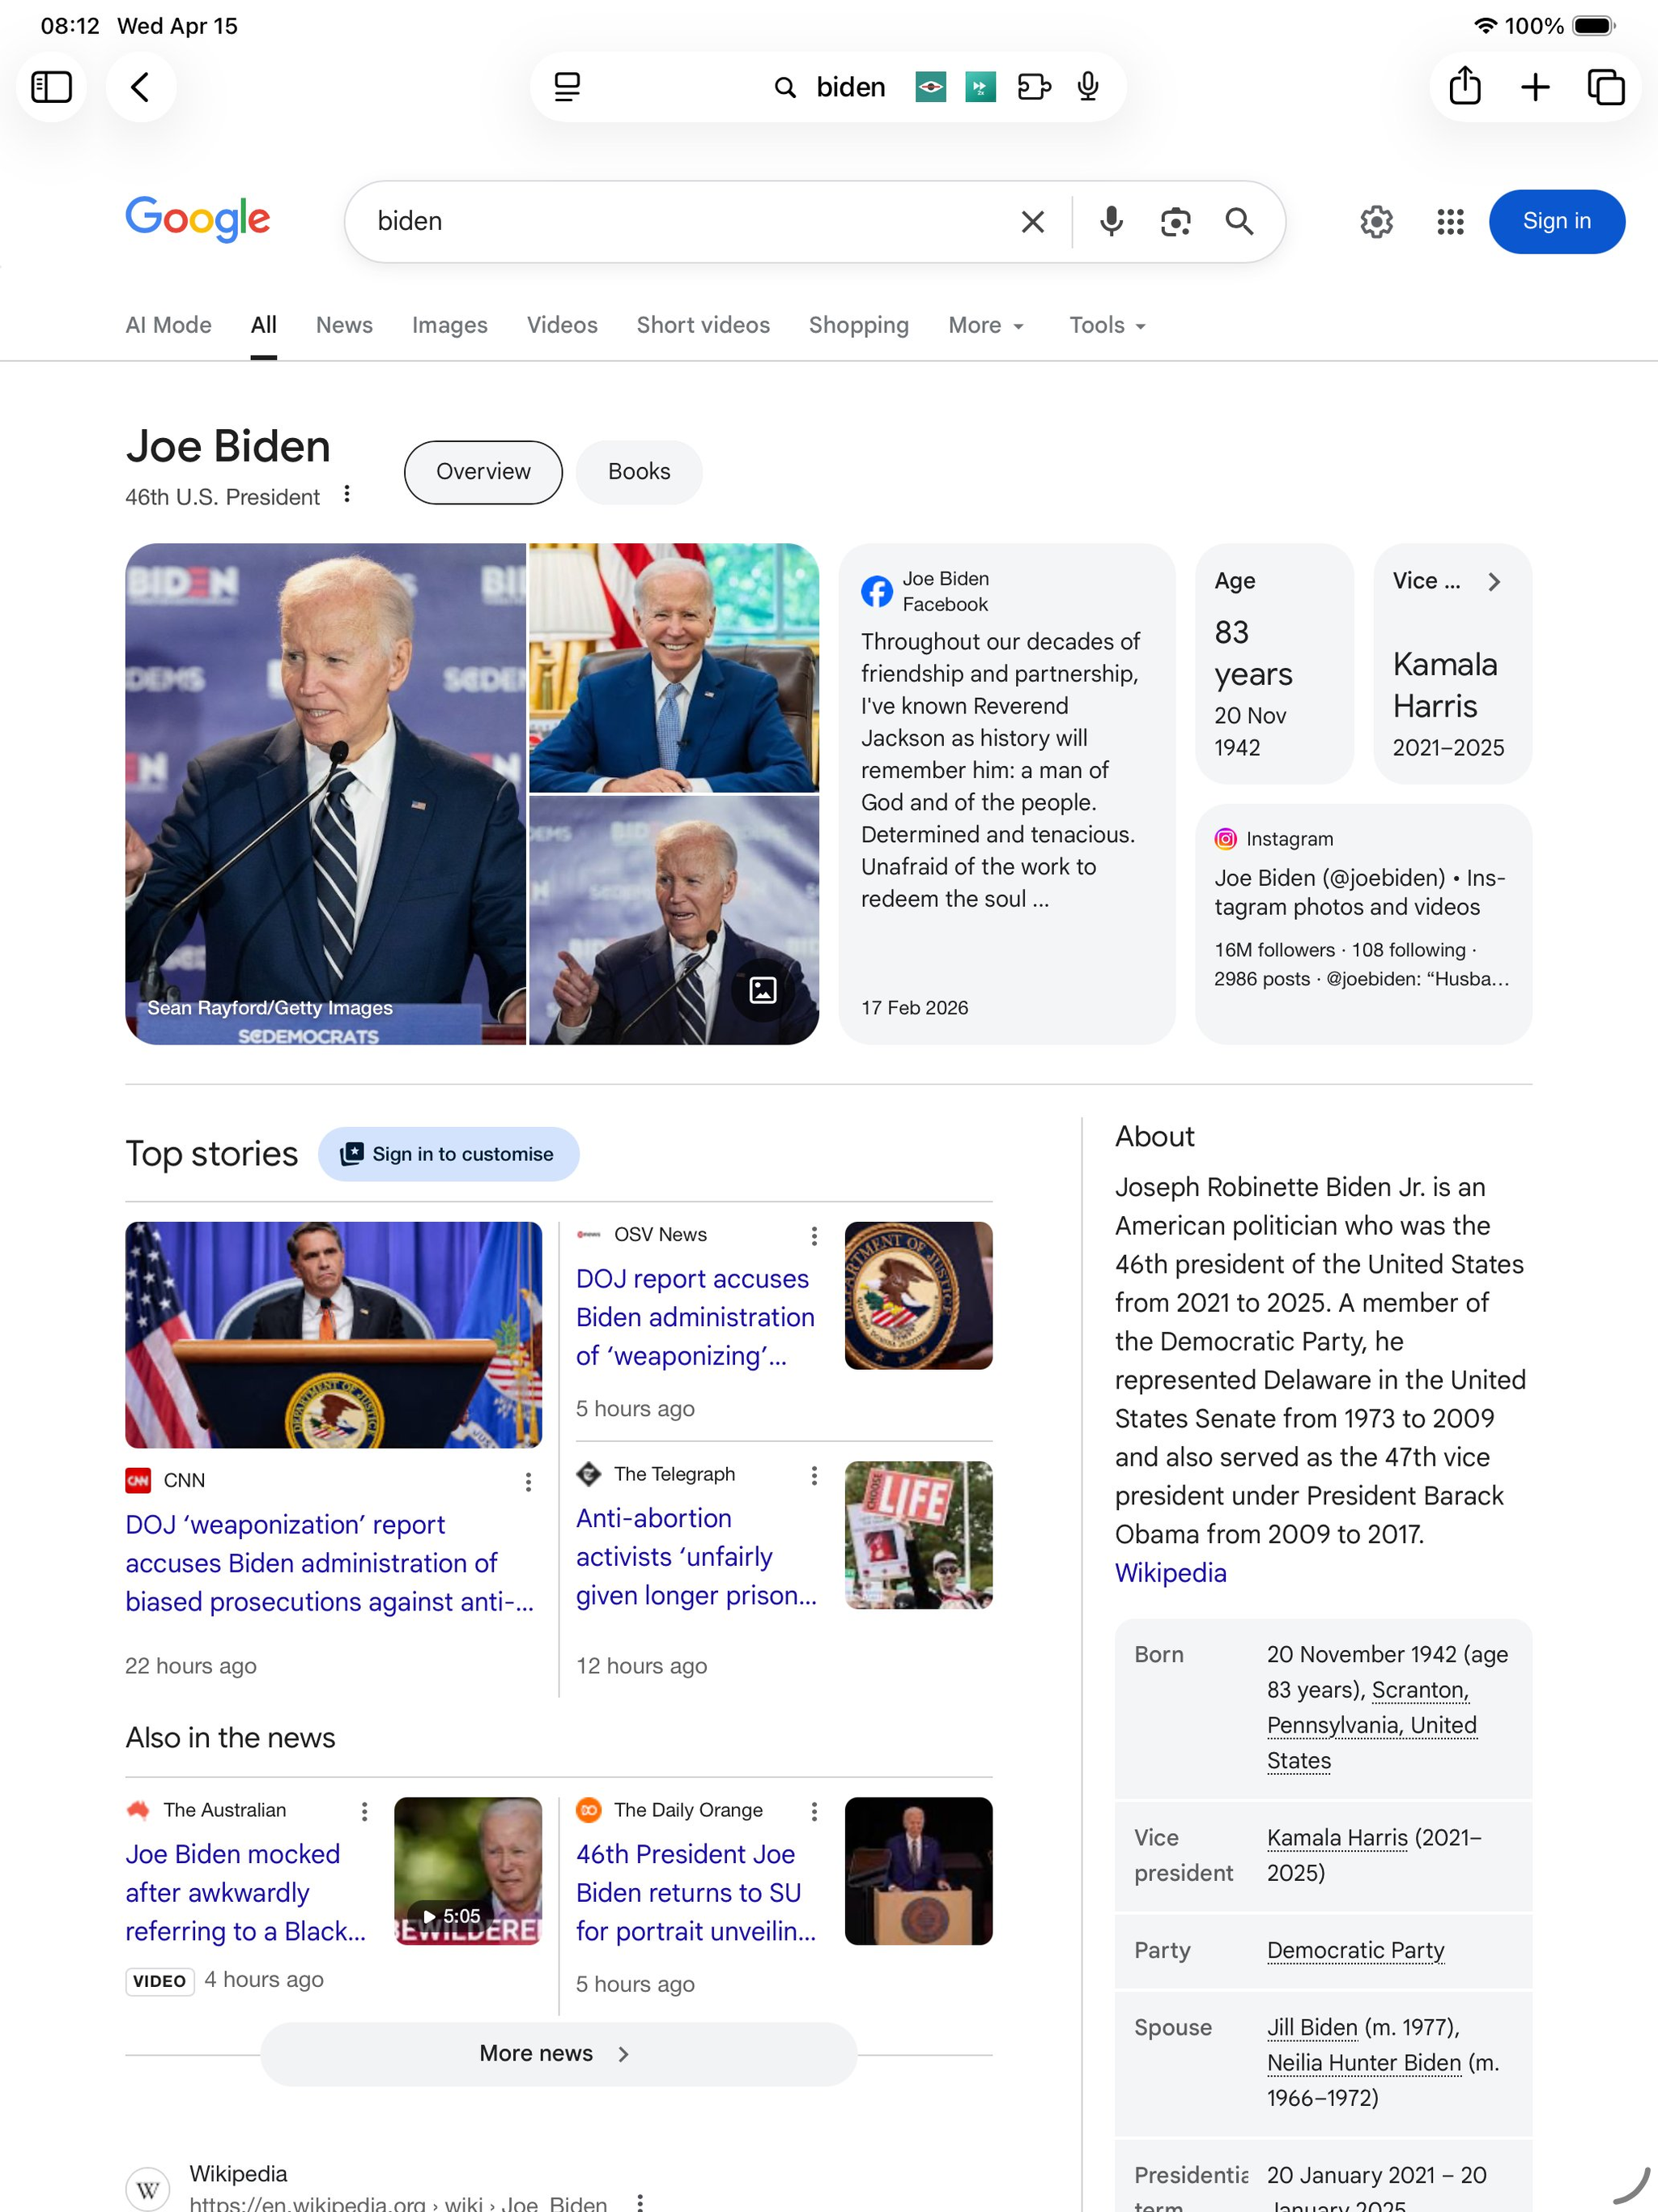The width and height of the screenshot is (1658, 2212).
Task: Open the OSV News DOJ report headline
Action: 695,1317
